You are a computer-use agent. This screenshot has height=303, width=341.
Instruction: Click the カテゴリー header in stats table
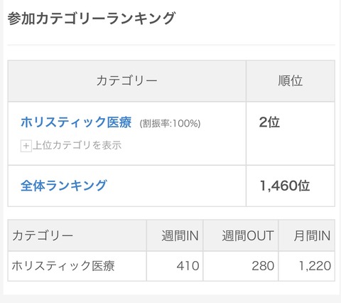pyautogui.click(x=77, y=235)
